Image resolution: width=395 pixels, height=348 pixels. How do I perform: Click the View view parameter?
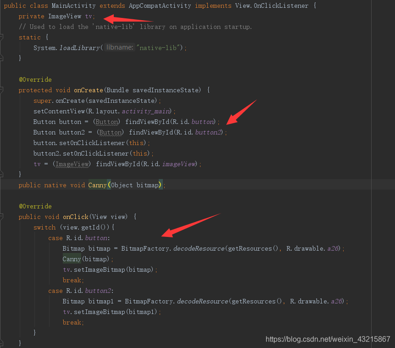tap(109, 217)
